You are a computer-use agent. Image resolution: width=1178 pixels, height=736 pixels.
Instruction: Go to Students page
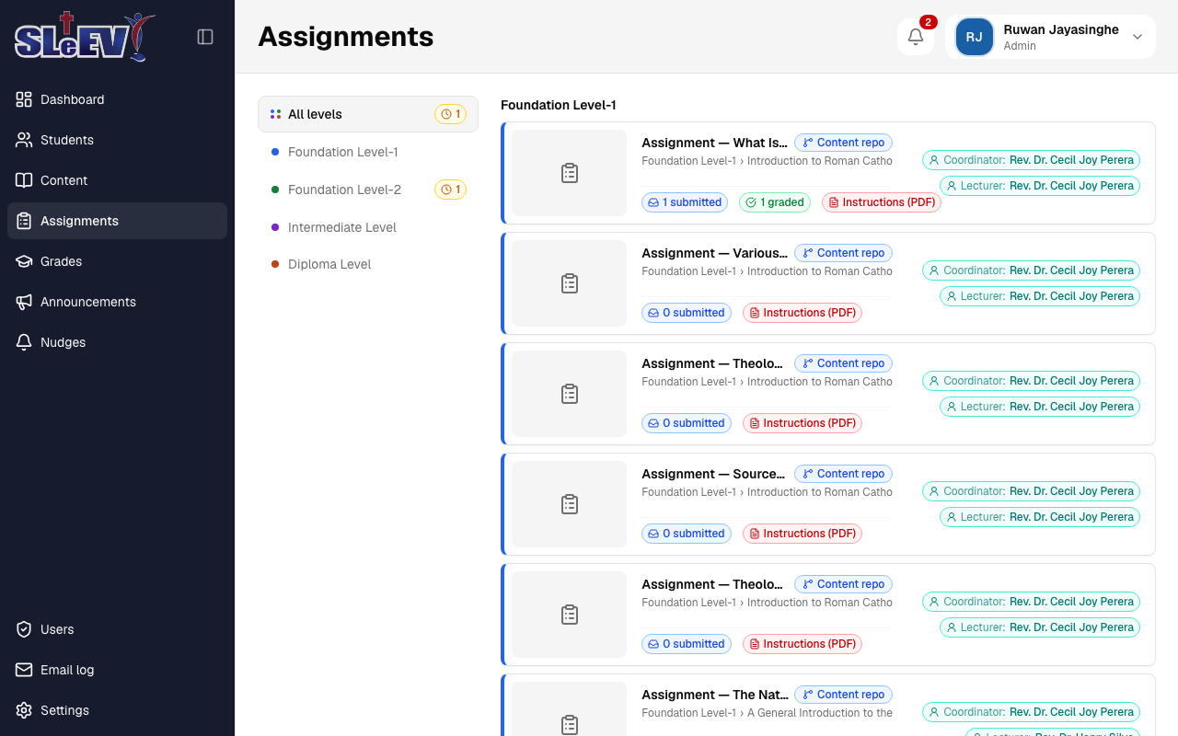117,140
